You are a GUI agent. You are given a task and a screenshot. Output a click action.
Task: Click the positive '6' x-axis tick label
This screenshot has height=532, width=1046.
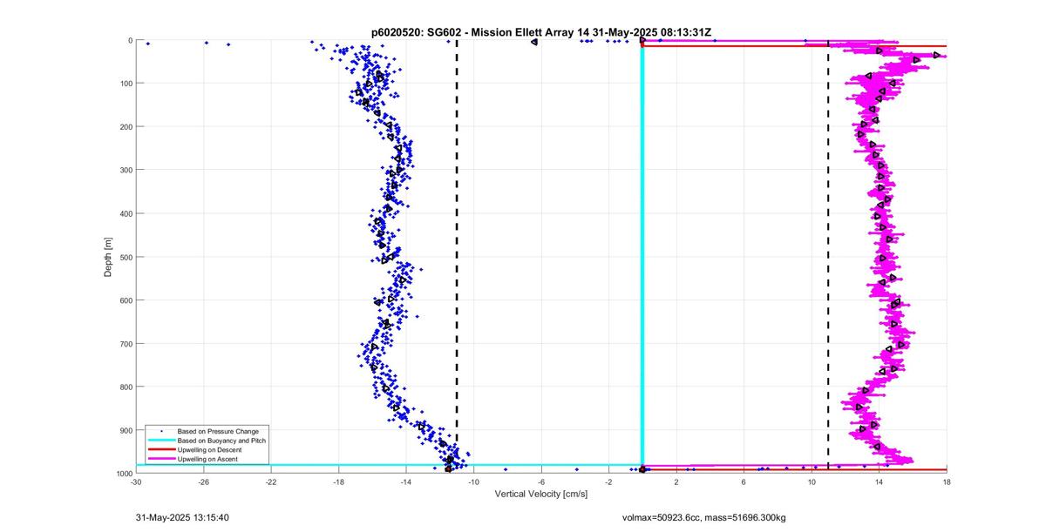pyautogui.click(x=744, y=481)
